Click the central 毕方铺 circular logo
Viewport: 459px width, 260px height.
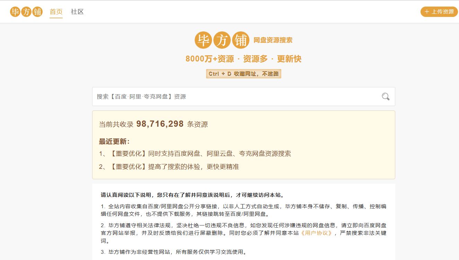click(222, 40)
